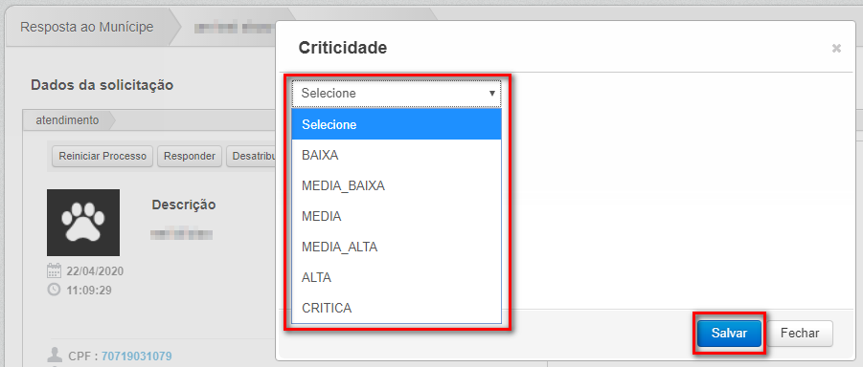The height and width of the screenshot is (367, 863).
Task: Choose the highlighted Selecione option
Action: coord(397,124)
